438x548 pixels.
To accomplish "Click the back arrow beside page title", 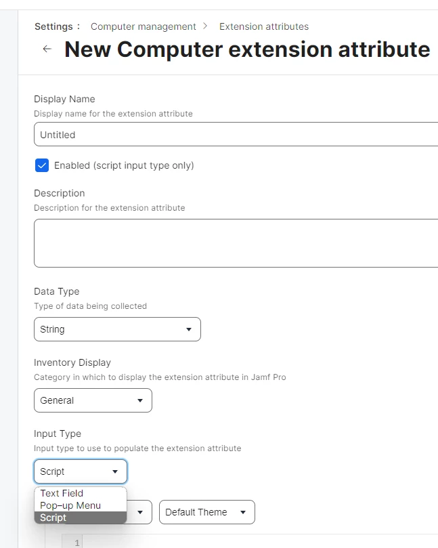I will pos(47,49).
